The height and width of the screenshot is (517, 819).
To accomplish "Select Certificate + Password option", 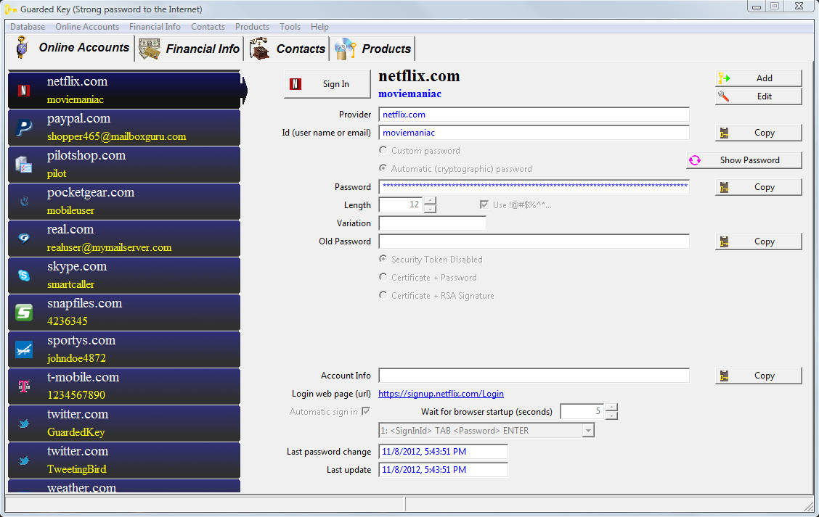I will 383,277.
